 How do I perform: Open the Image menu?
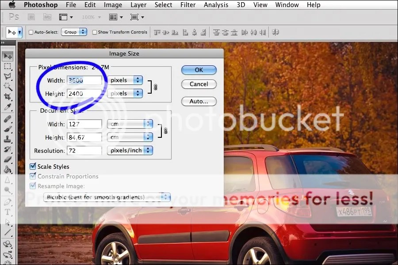click(113, 5)
